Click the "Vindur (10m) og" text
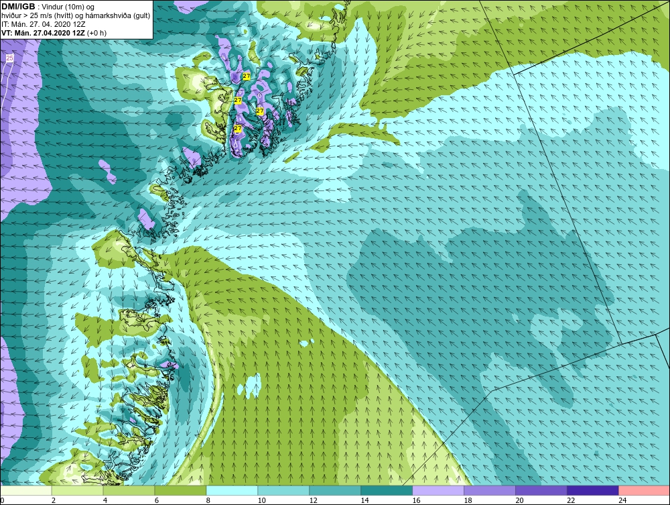The width and height of the screenshot is (670, 505). coord(69,7)
